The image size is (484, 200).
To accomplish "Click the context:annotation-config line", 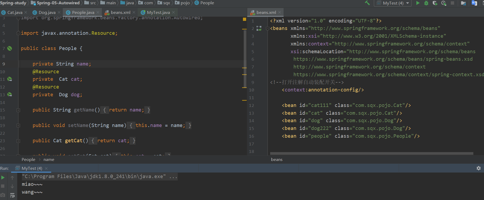I will [323, 90].
